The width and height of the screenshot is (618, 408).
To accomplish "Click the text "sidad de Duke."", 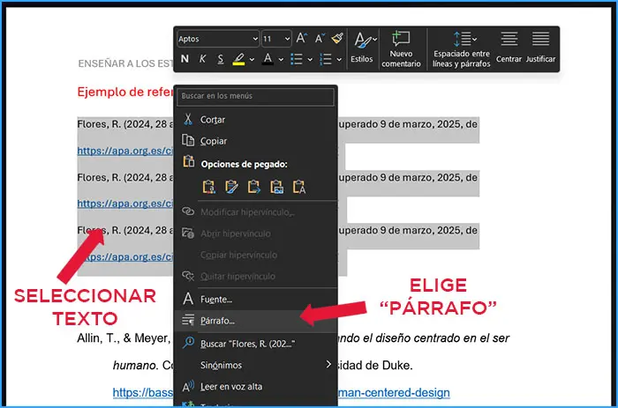I will click(x=375, y=365).
